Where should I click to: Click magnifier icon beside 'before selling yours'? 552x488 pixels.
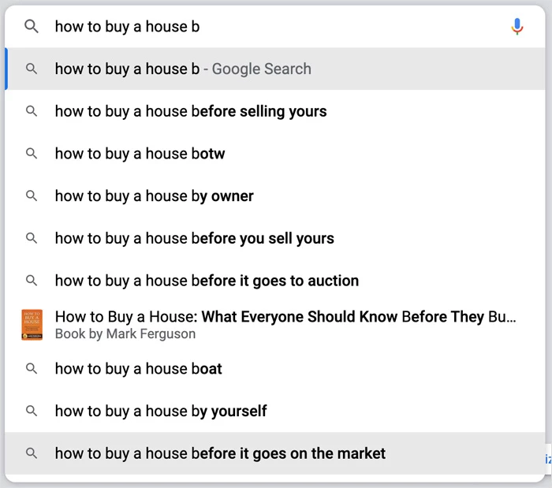coord(32,111)
